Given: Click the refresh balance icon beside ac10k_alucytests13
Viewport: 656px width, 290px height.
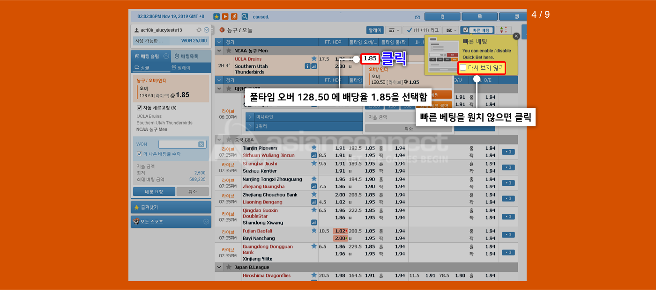Looking at the screenshot, I should [199, 30].
